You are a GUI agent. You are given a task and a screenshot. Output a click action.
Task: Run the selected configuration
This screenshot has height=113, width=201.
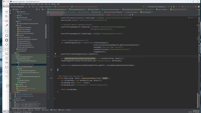pyautogui.click(x=169, y=7)
